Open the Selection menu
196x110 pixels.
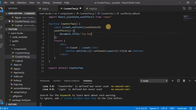pyautogui.click(x=22, y=3)
